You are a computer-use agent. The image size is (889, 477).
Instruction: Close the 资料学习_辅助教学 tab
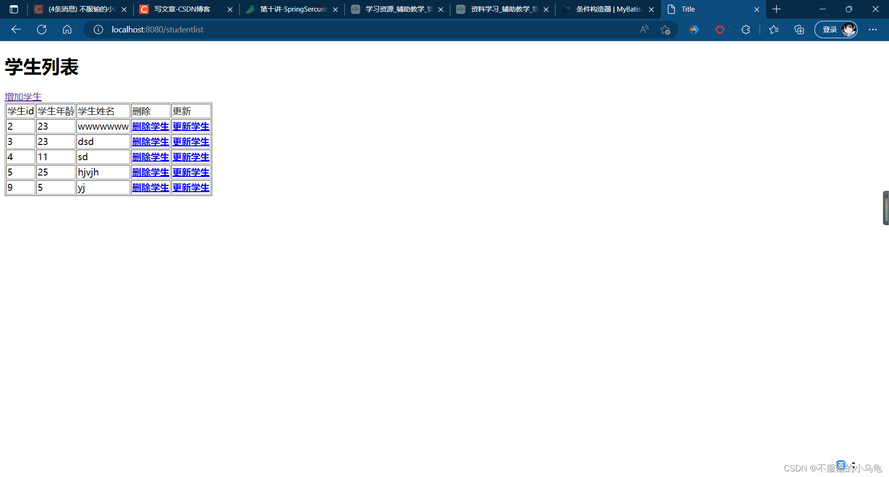pos(546,9)
